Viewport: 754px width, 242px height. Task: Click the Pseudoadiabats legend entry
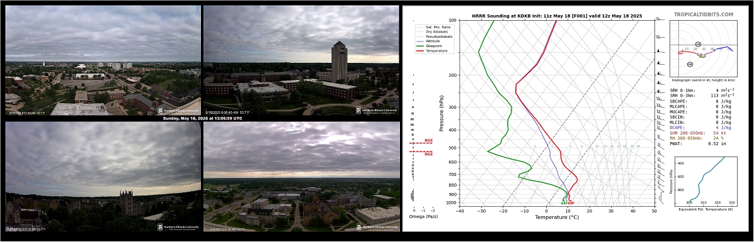tap(434, 36)
